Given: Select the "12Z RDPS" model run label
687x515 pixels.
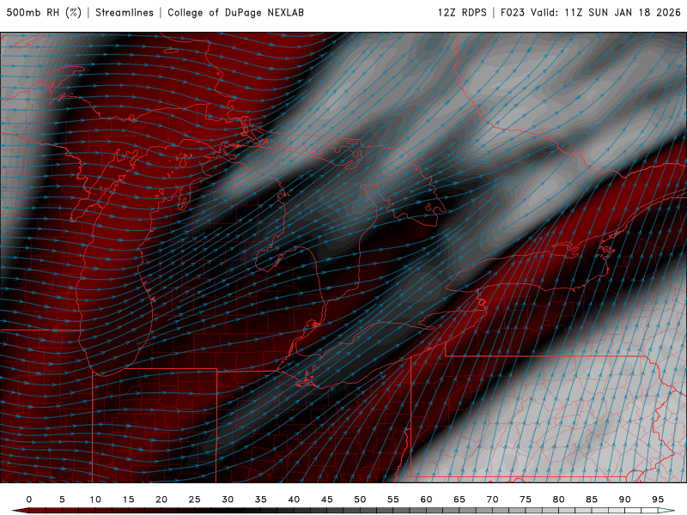Looking at the screenshot, I should tap(462, 12).
